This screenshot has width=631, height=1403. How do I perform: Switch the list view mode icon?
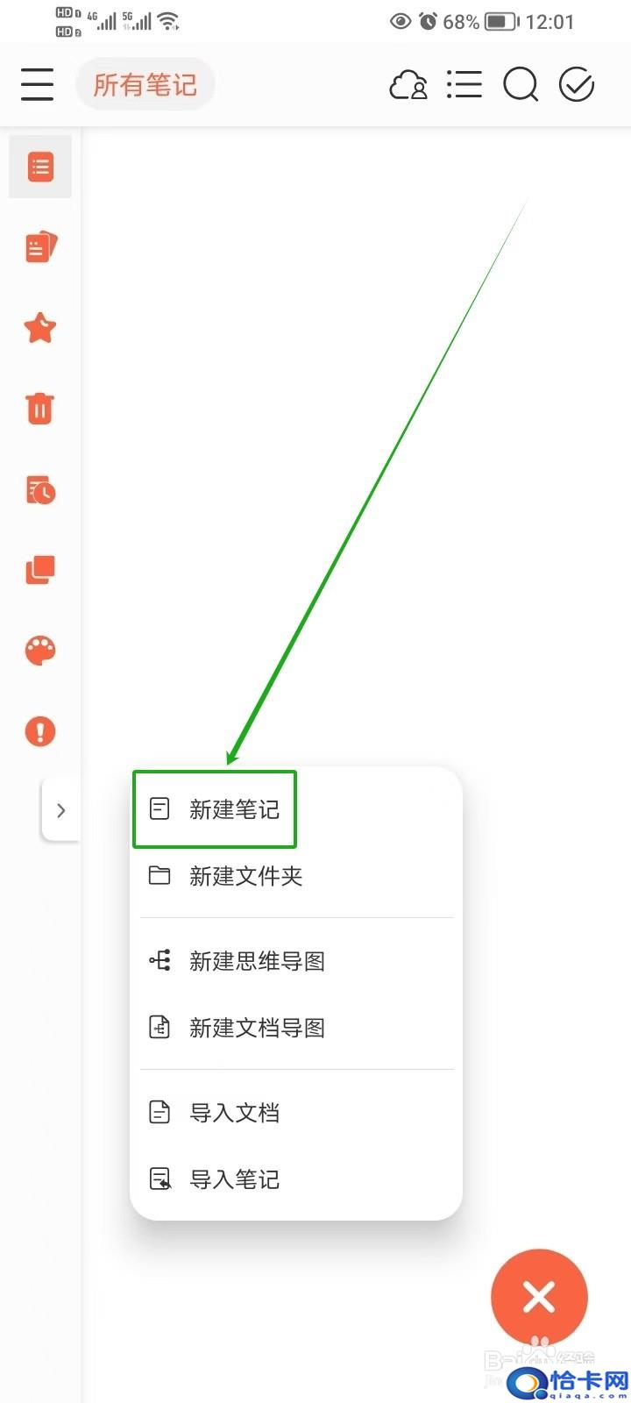pos(464,85)
